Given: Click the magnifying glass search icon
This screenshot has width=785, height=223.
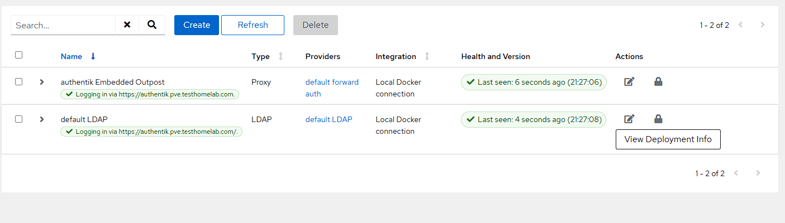Looking at the screenshot, I should (x=151, y=25).
